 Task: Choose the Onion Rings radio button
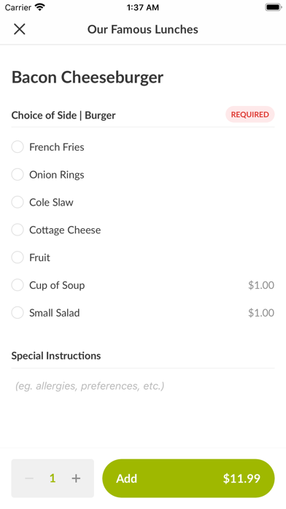(18, 174)
